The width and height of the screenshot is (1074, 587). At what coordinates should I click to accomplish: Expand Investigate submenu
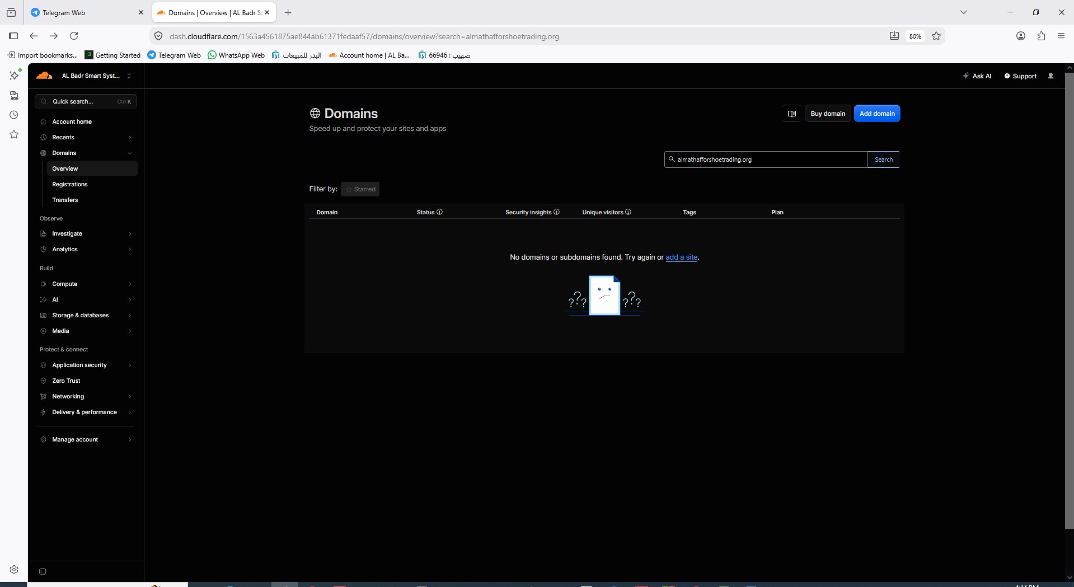(x=87, y=233)
